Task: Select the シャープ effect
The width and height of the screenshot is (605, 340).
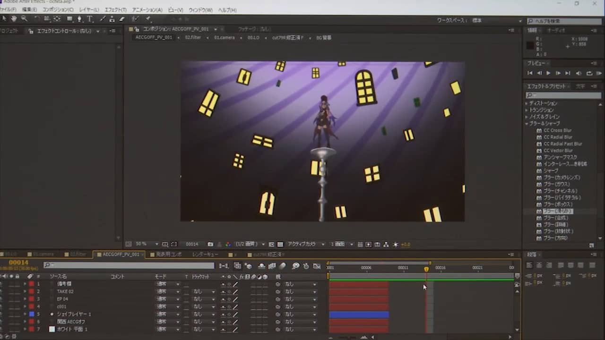Action: tap(551, 170)
